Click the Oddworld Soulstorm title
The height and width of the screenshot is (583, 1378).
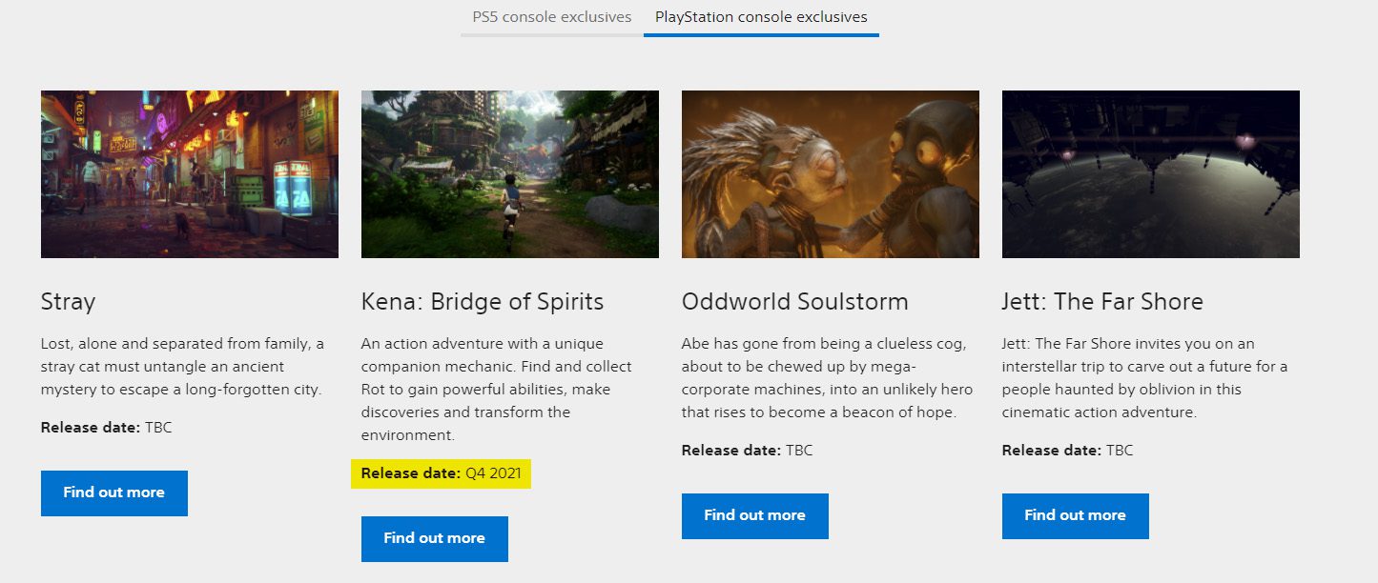[795, 302]
